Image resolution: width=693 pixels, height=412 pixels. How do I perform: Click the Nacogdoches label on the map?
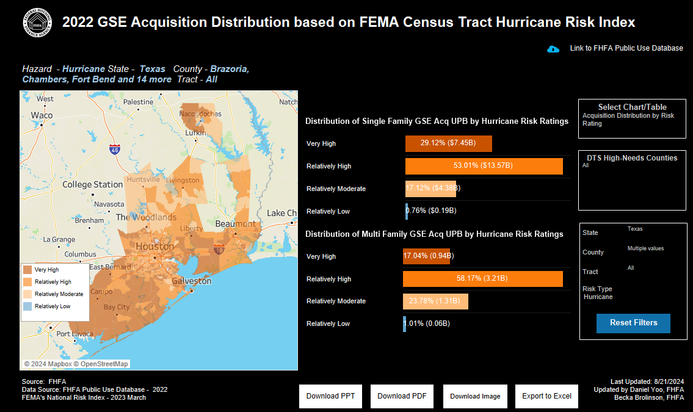tap(200, 114)
